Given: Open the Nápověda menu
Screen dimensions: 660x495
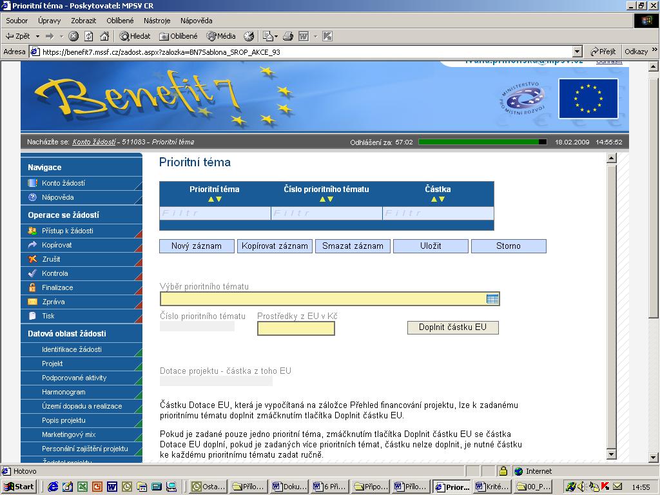Looking at the screenshot, I should coord(196,21).
